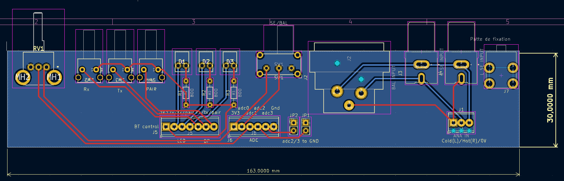Select the D2 LED footprint label

(206, 62)
